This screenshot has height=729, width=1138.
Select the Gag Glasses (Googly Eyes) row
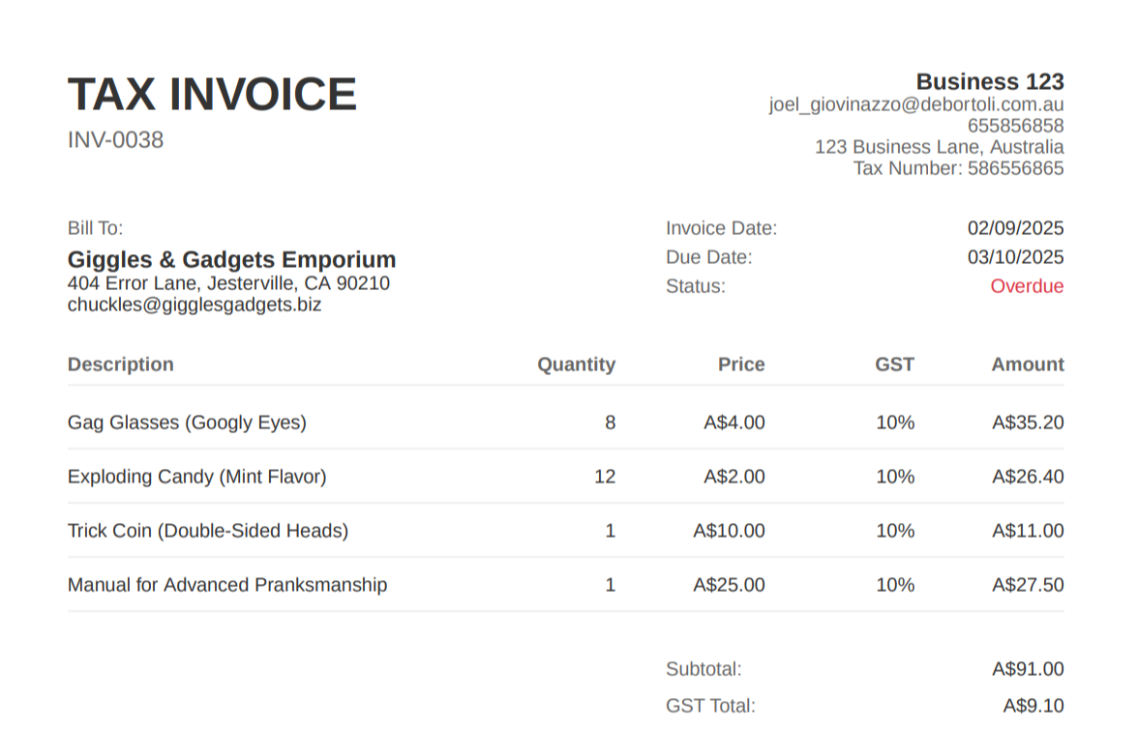[187, 423]
